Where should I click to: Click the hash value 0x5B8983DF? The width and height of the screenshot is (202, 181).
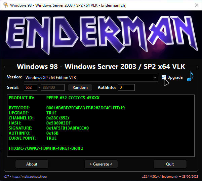point(58,123)
